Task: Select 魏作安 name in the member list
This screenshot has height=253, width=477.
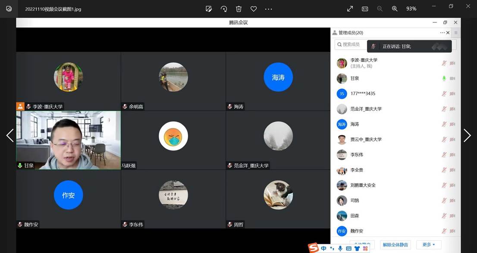Action: tap(357, 231)
